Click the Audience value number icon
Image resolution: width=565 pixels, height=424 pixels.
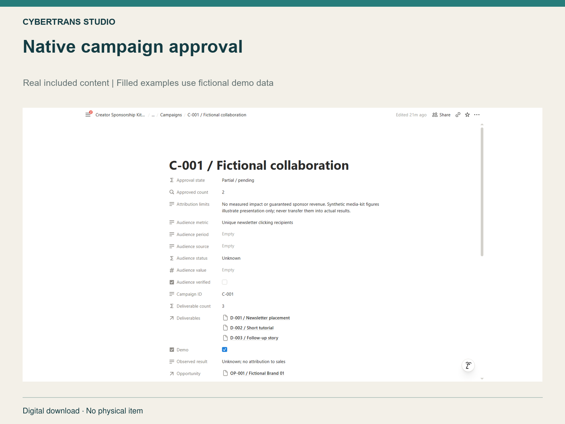[x=172, y=270]
